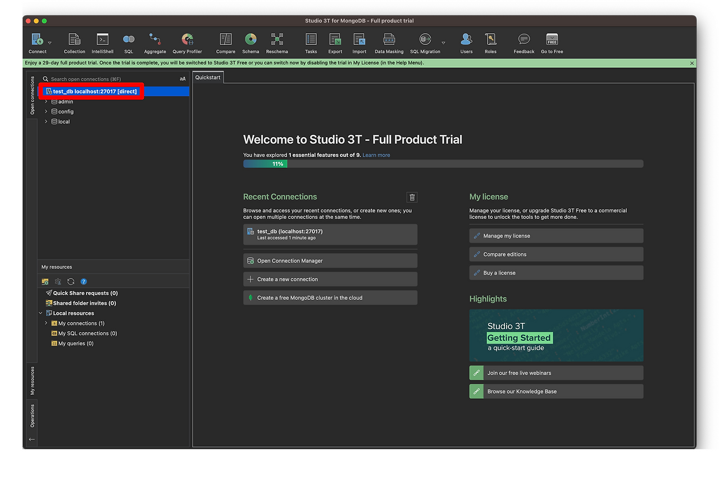
Task: Expand the My connections (1) folder
Action: (46, 323)
